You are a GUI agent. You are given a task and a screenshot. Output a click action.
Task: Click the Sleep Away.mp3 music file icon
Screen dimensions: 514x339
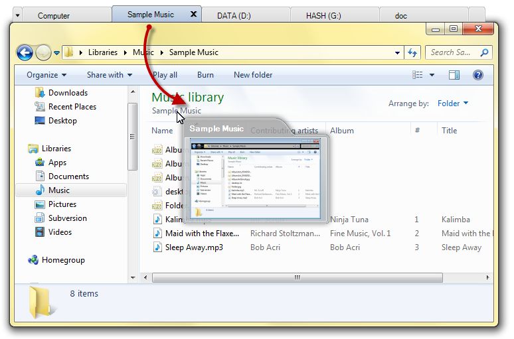pyautogui.click(x=157, y=247)
